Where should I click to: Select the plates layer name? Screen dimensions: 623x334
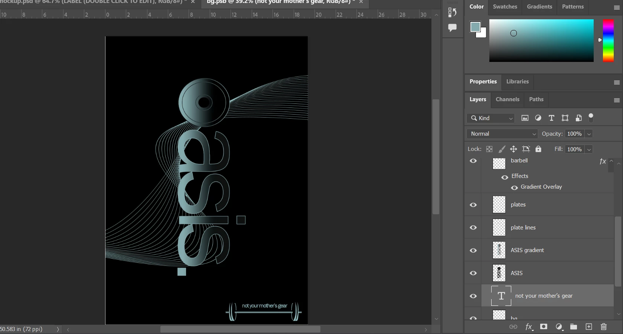pos(518,205)
